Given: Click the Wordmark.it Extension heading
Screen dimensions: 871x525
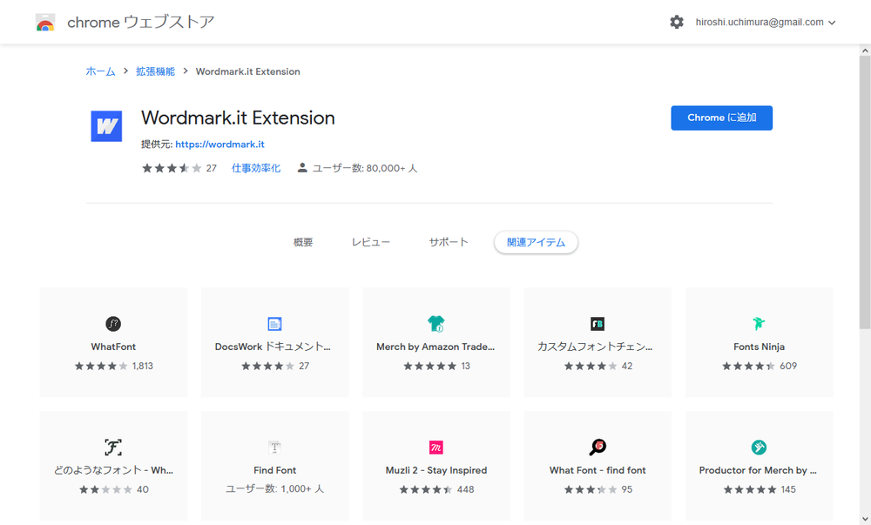Looking at the screenshot, I should click(238, 118).
